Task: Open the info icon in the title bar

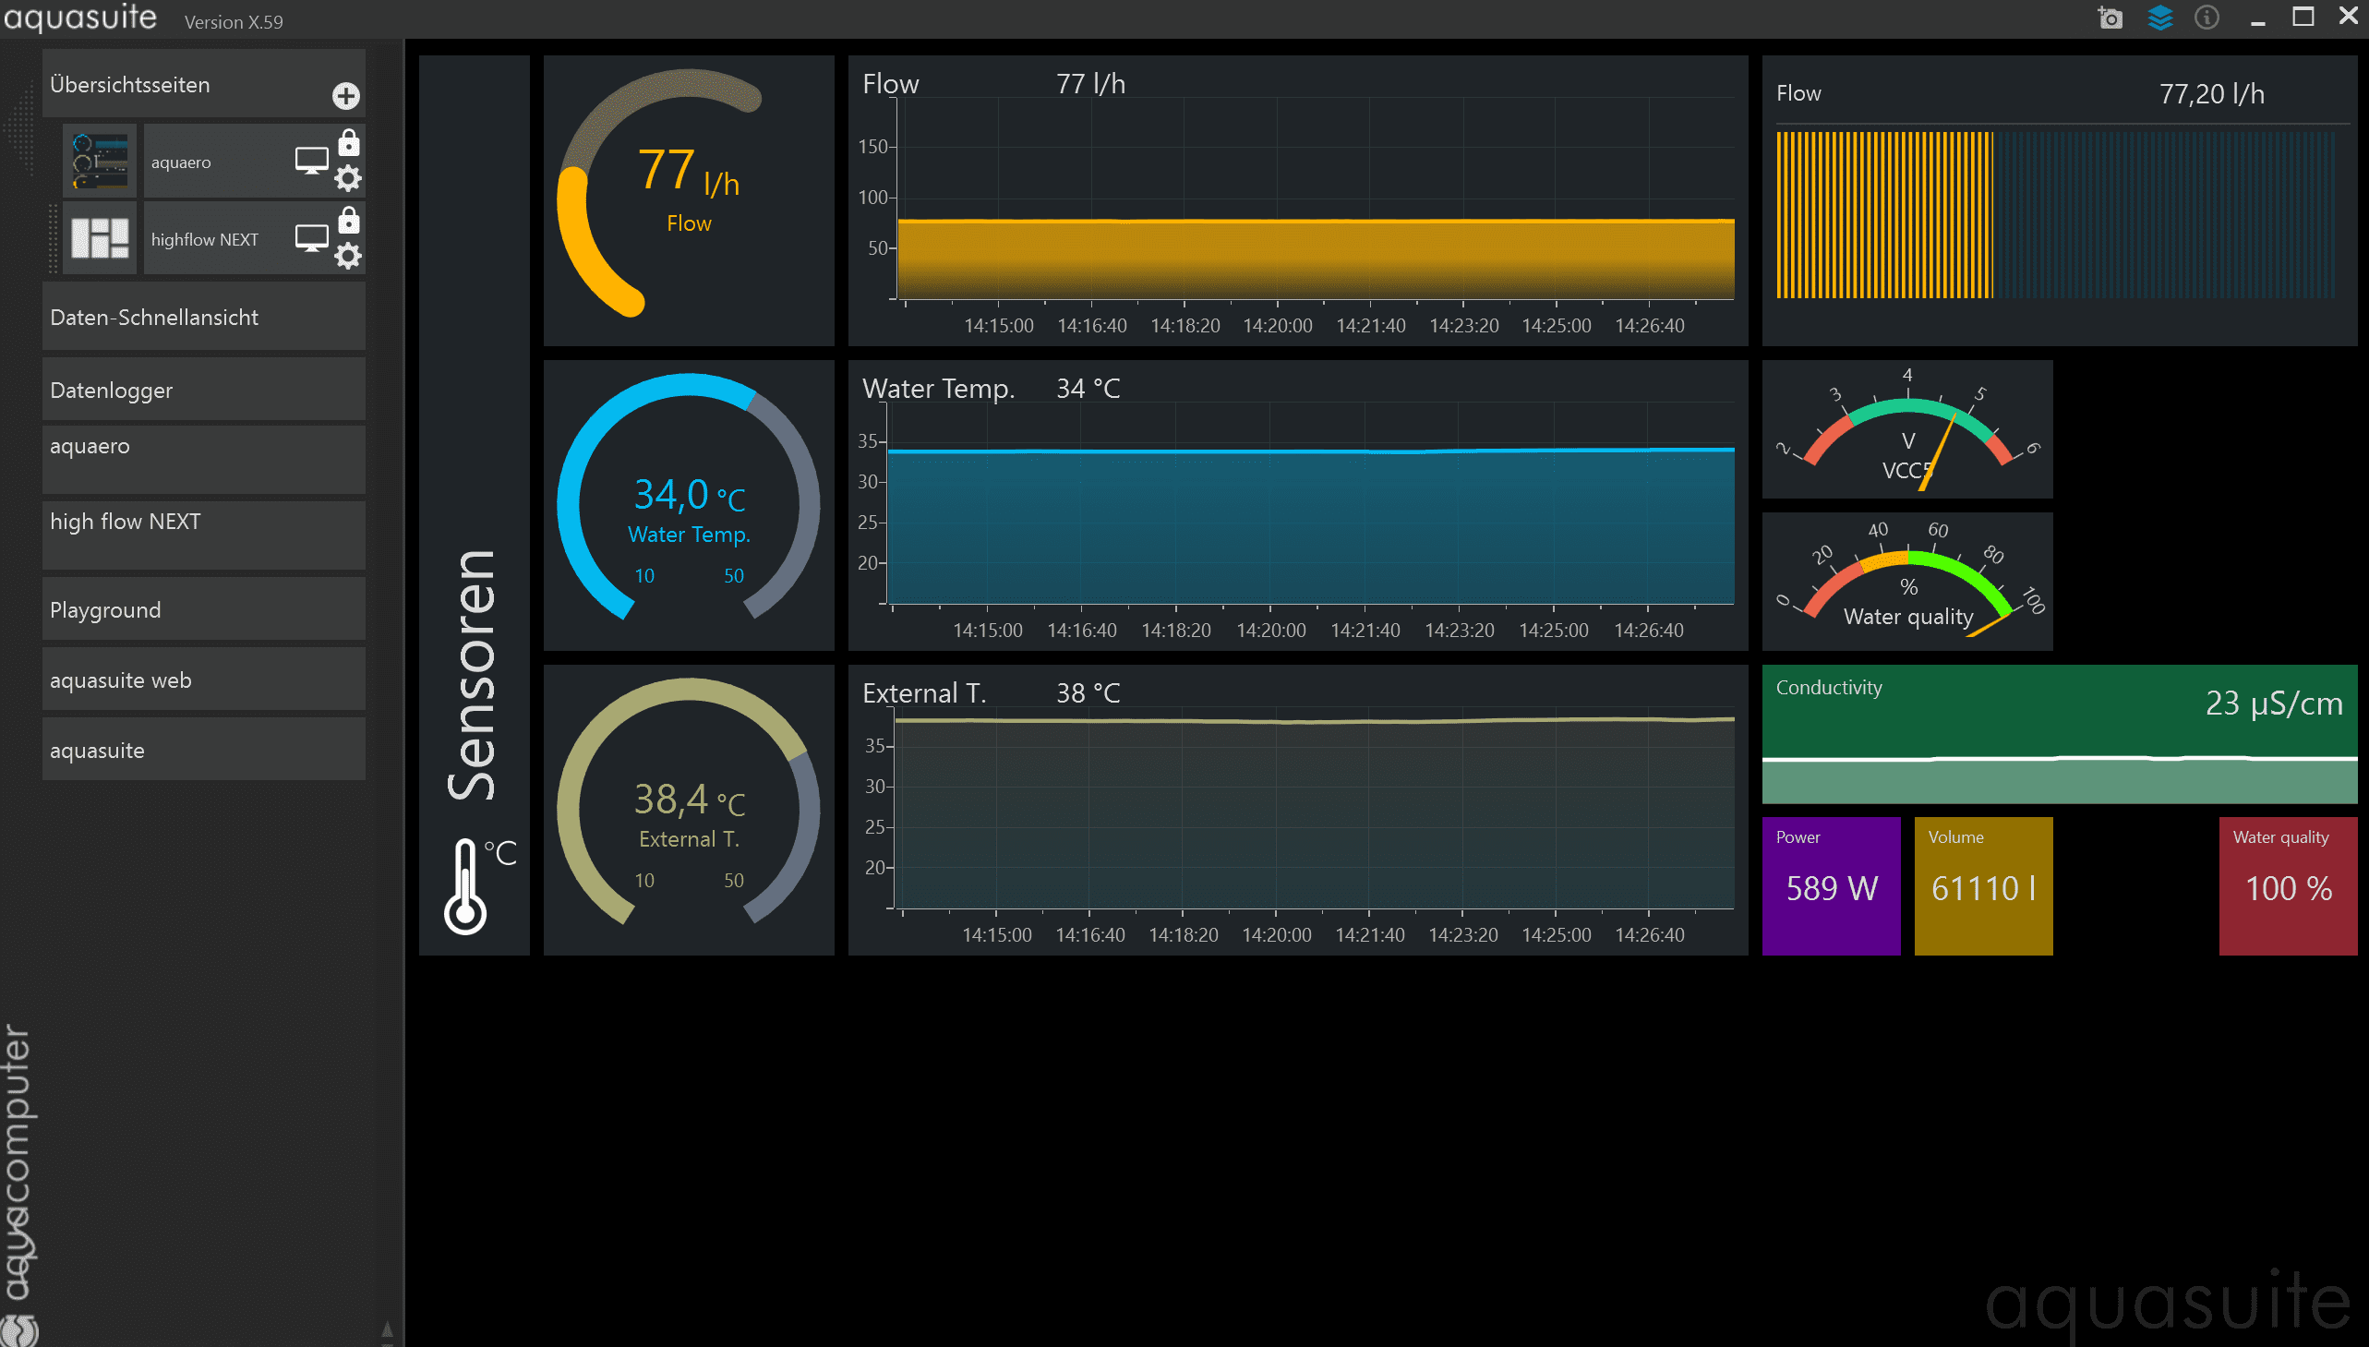Action: tap(2207, 18)
